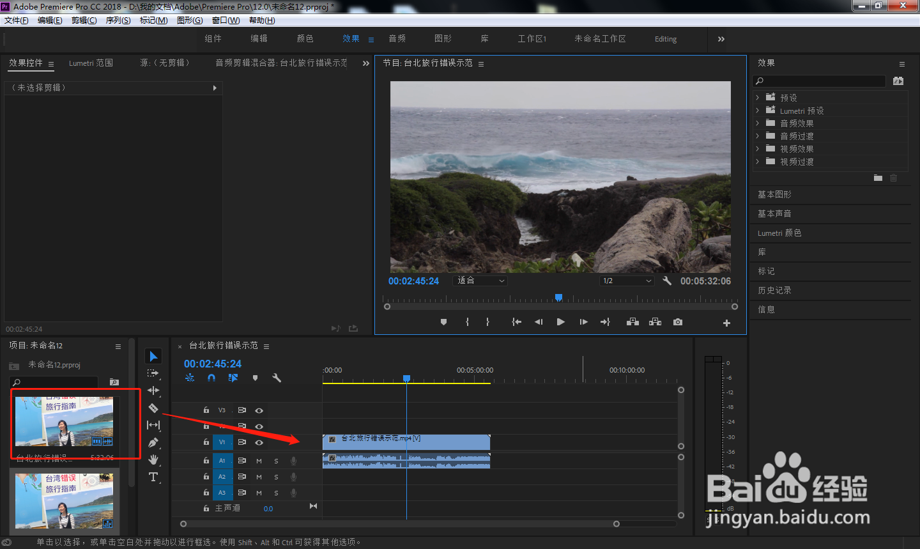Click Mark In button
Image resolution: width=920 pixels, height=549 pixels.
point(467,322)
